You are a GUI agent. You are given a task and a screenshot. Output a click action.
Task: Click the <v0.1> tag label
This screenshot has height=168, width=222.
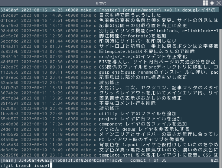click(172, 10)
